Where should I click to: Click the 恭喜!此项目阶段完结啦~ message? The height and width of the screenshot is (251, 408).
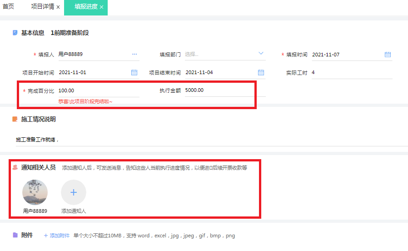85,101
